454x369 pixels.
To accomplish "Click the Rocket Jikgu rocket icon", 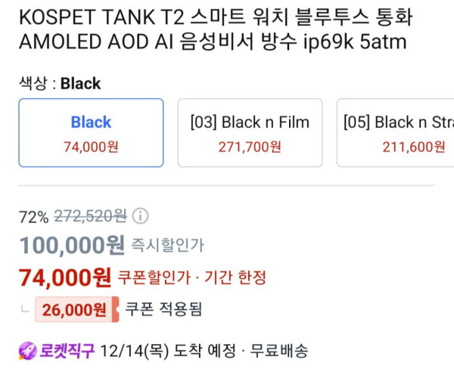I will click(27, 350).
